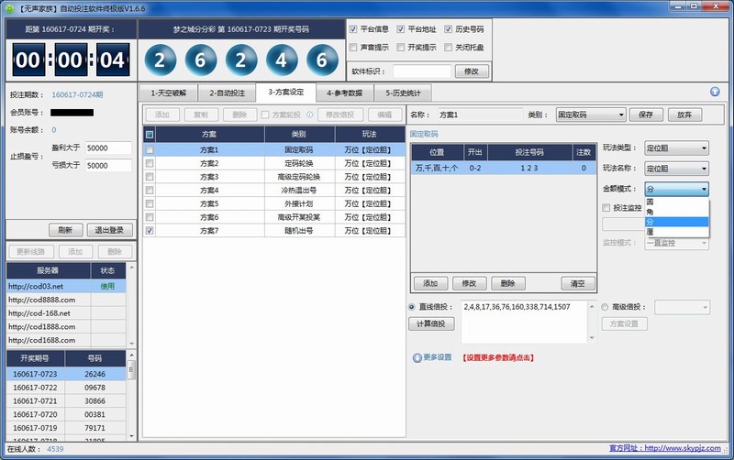
Task: Uncheck the 历史号码 checkbox
Action: tap(449, 29)
